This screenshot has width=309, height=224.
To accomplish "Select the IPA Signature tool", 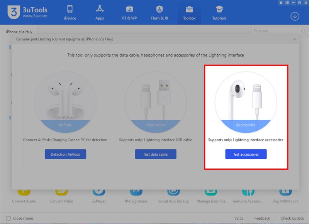I will point(136,195).
